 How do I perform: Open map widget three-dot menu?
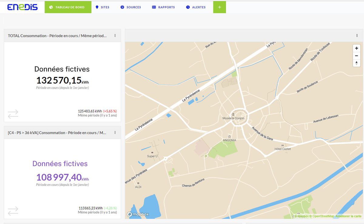357,35
